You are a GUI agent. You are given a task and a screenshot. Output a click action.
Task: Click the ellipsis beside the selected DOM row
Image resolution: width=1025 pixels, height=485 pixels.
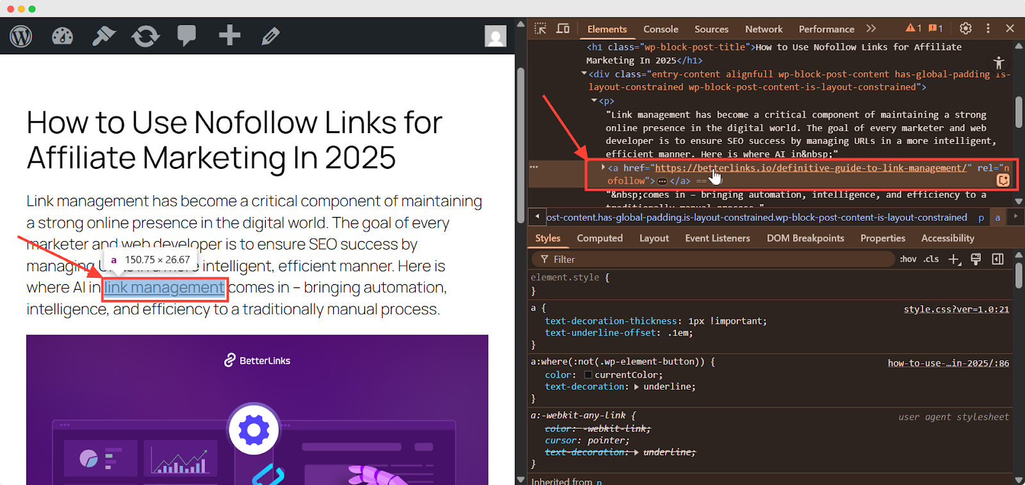pos(534,167)
